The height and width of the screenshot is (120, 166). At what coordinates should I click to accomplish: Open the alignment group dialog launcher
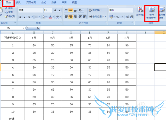pyautogui.click(x=106, y=23)
